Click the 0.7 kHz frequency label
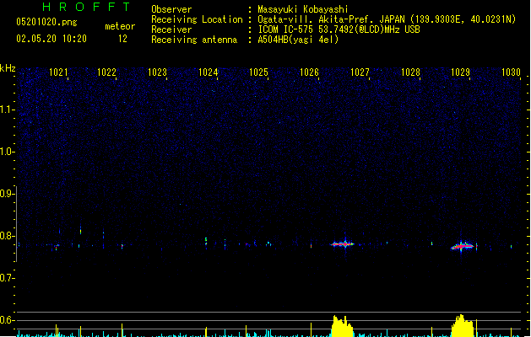 pos(8,278)
